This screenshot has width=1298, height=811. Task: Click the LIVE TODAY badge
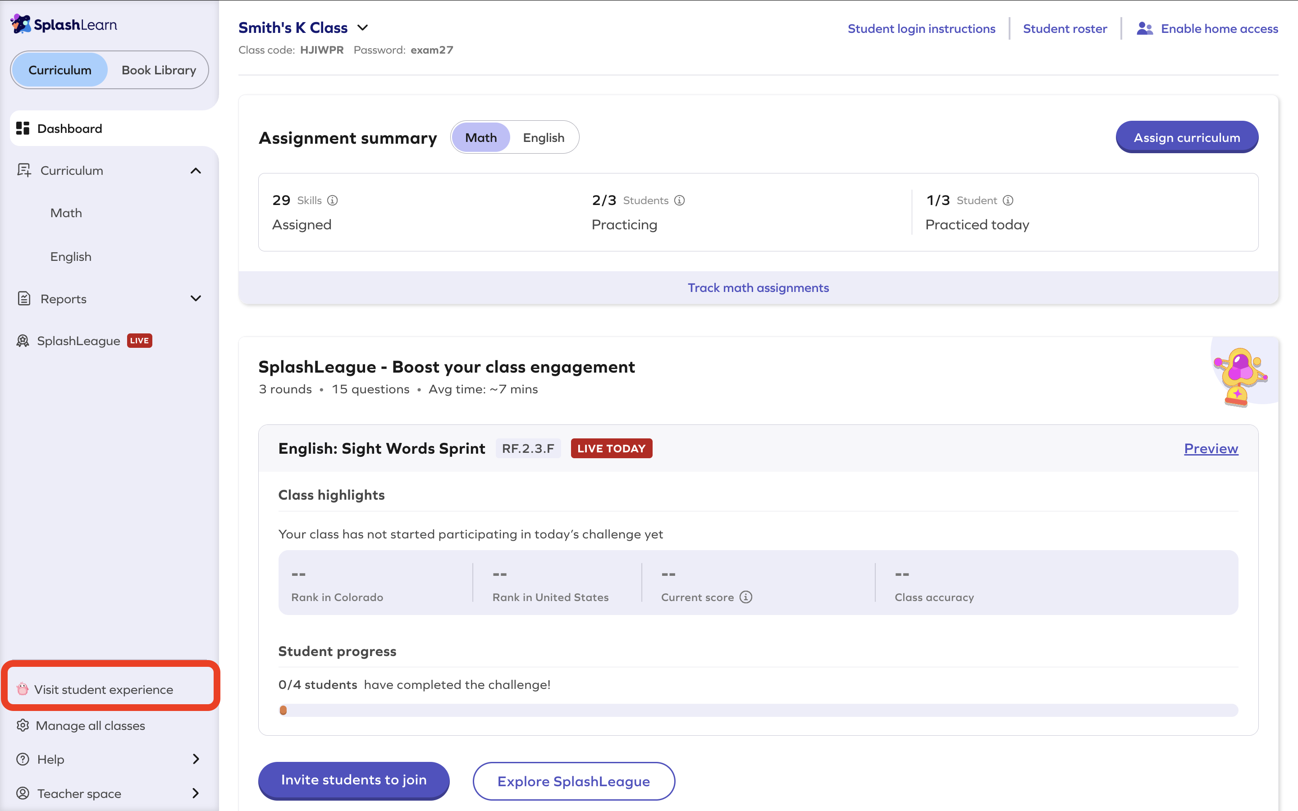[x=612, y=448]
